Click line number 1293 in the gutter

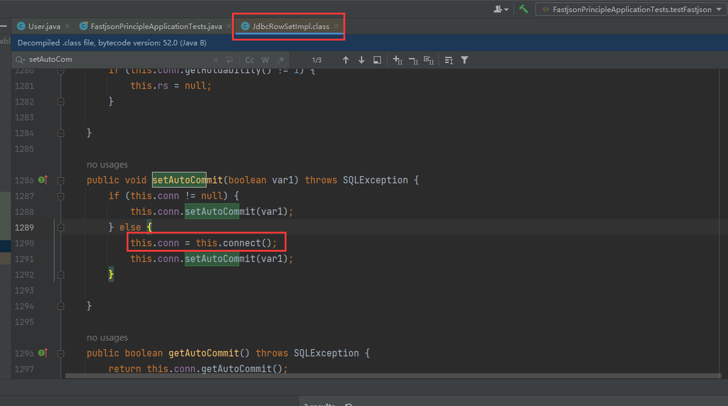coord(24,290)
